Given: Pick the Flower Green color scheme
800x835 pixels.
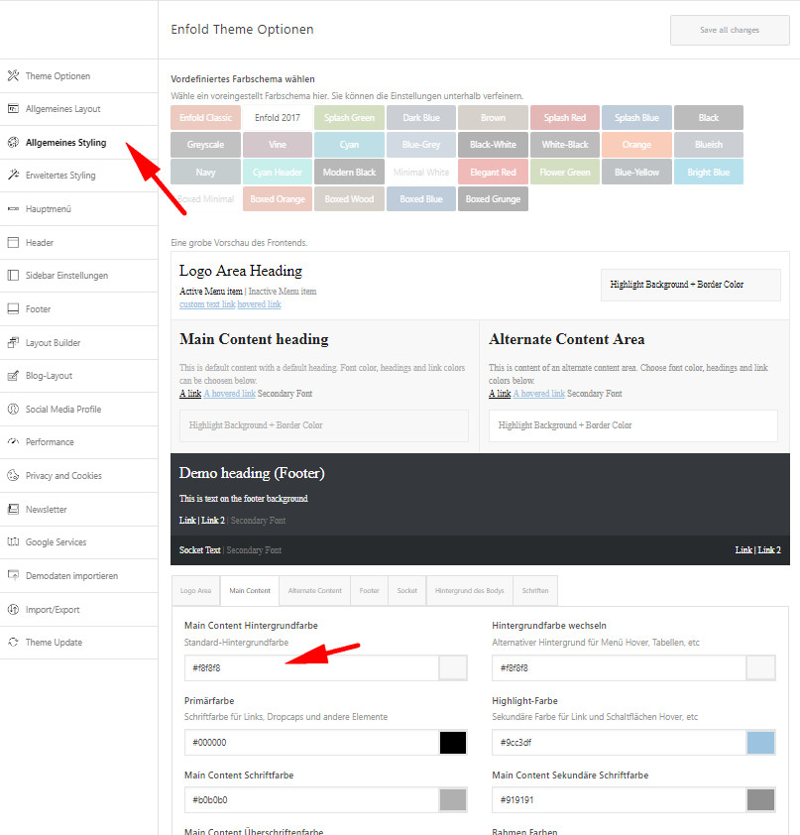Looking at the screenshot, I should 565,172.
